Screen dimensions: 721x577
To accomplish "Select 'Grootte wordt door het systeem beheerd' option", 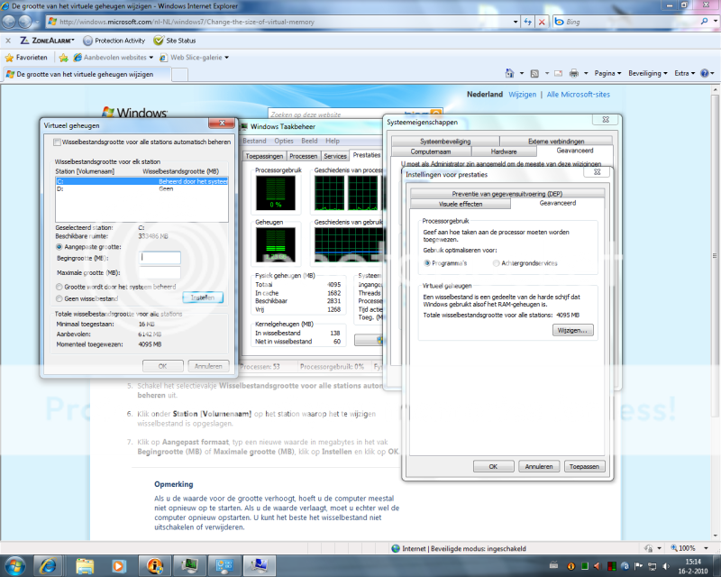I will coord(59,287).
